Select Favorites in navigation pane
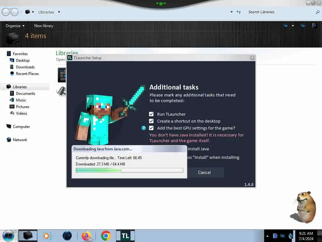The image size is (322, 242). 20,54
